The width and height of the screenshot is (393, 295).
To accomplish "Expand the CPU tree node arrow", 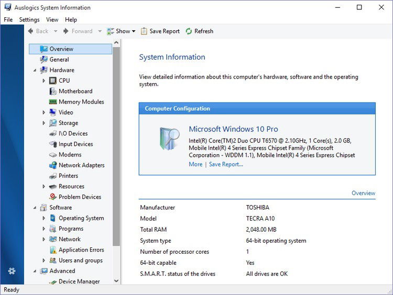I will [x=44, y=81].
